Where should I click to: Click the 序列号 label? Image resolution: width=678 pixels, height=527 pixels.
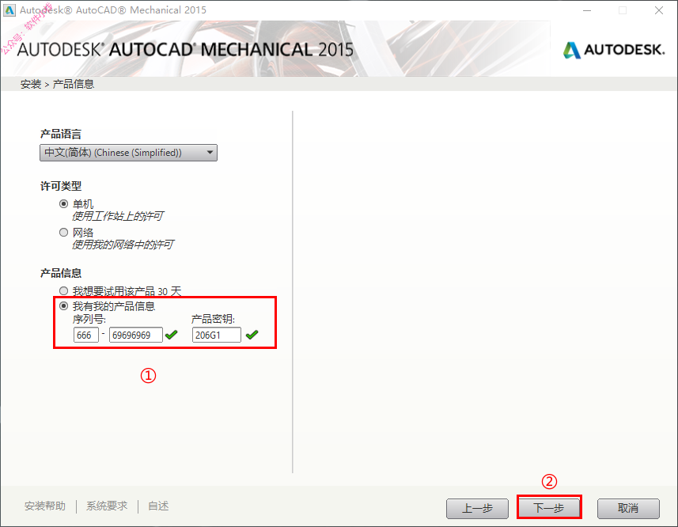(89, 320)
